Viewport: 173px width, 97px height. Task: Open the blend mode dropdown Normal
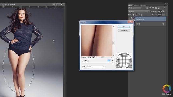[139, 11]
